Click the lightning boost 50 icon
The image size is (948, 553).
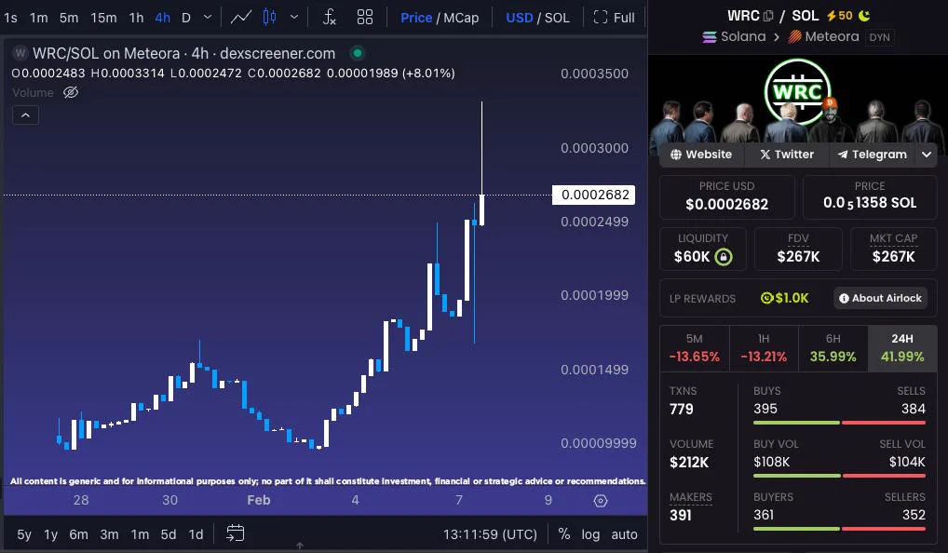[839, 16]
